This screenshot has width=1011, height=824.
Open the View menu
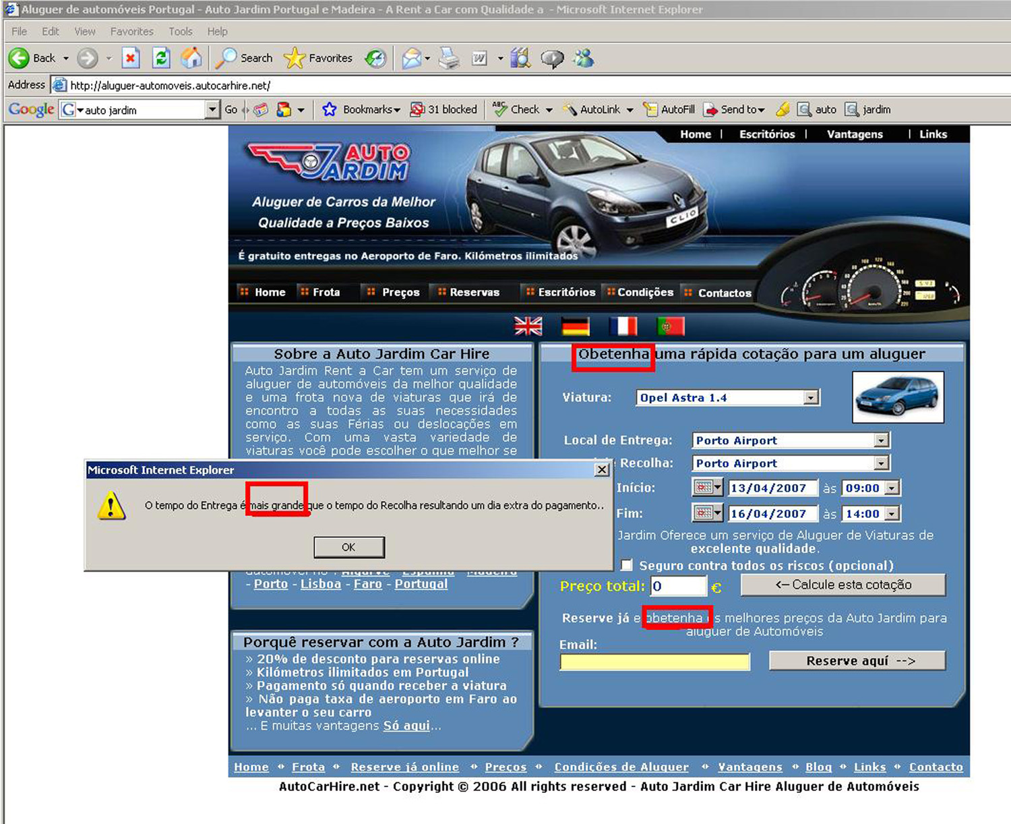coord(85,32)
